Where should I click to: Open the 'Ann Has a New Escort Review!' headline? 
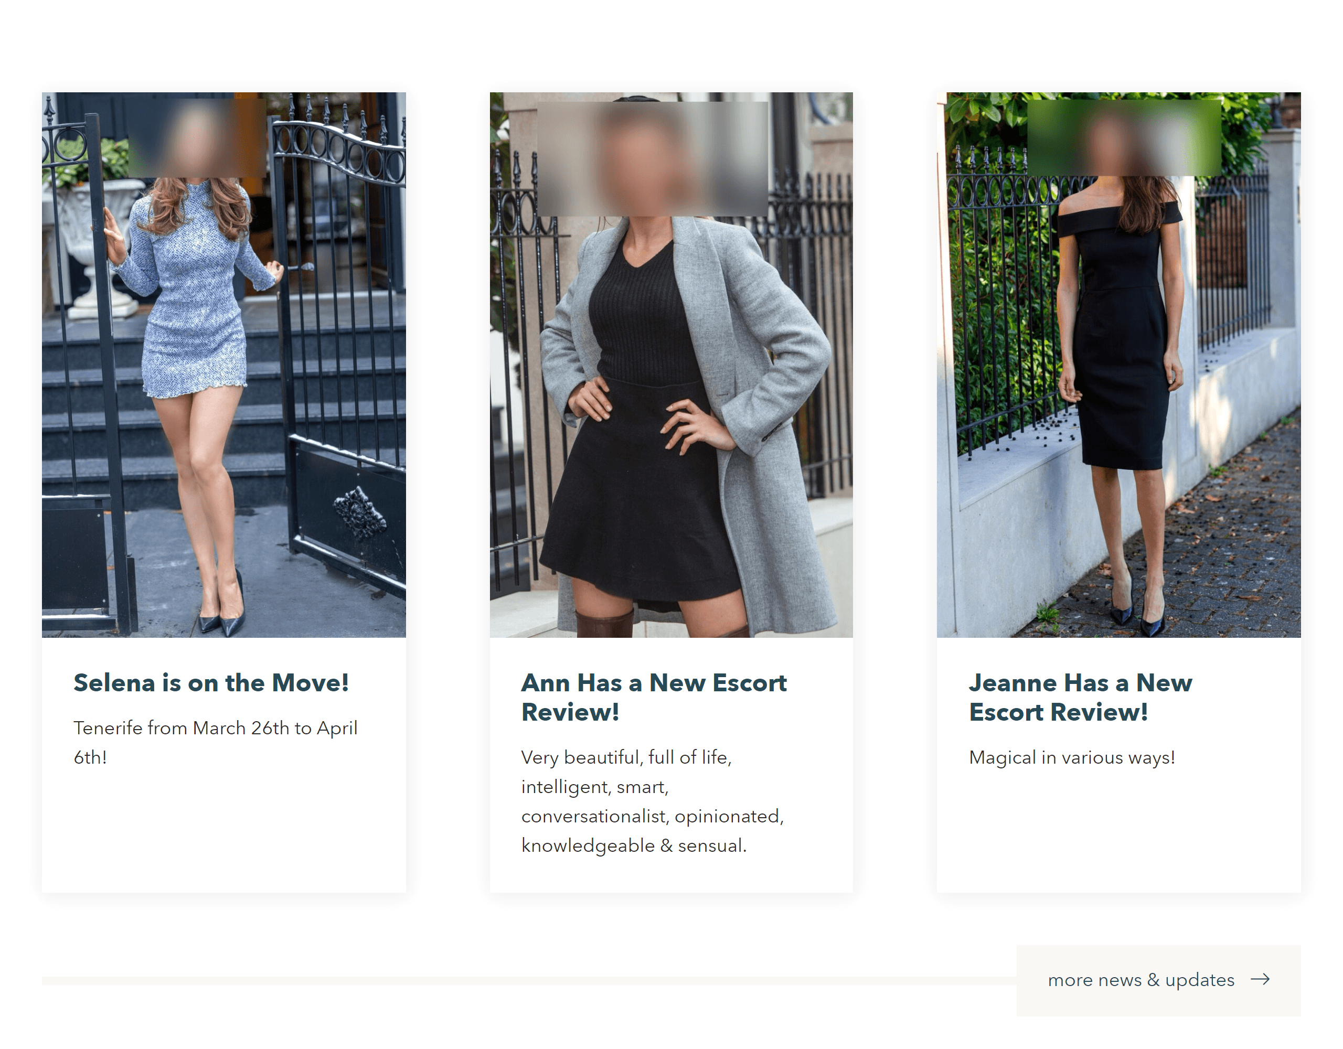pos(654,697)
